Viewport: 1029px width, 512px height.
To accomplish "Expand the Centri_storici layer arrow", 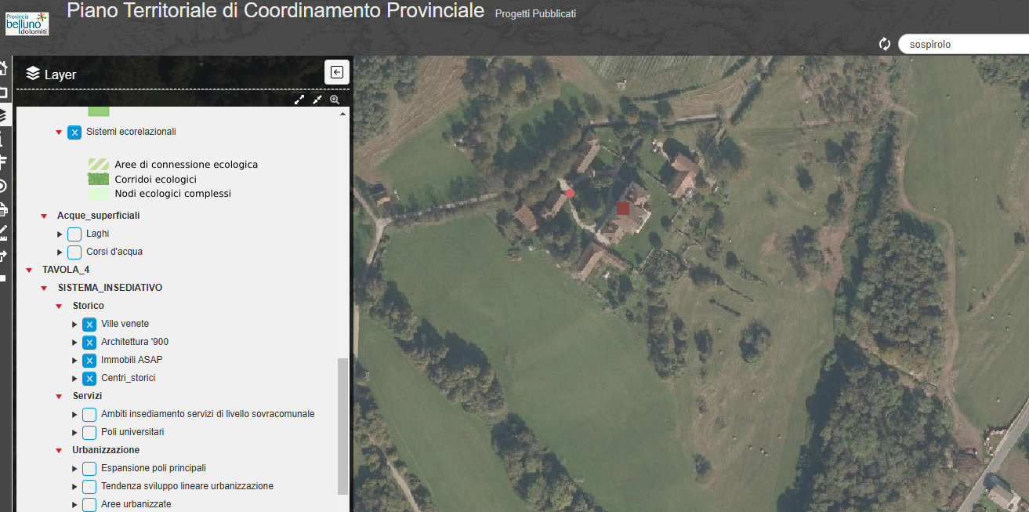I will click(x=74, y=379).
